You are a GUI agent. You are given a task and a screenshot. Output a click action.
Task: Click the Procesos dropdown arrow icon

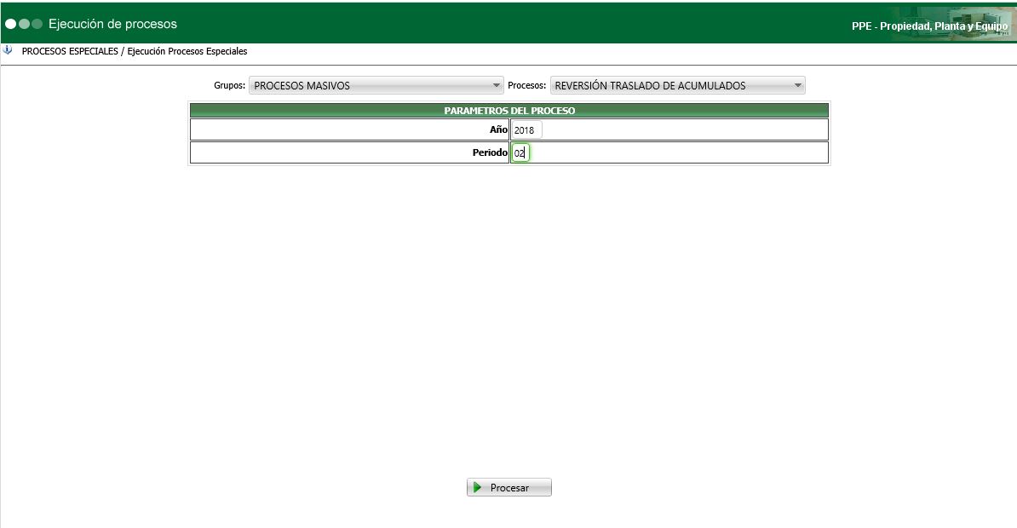(797, 84)
